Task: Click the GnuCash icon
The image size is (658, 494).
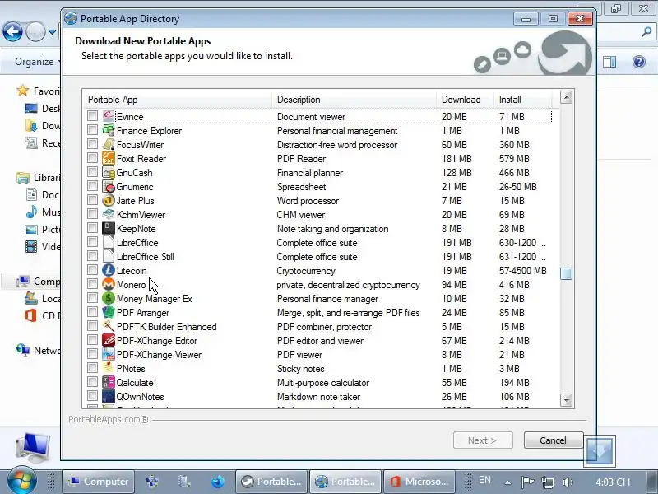Action: (x=109, y=172)
